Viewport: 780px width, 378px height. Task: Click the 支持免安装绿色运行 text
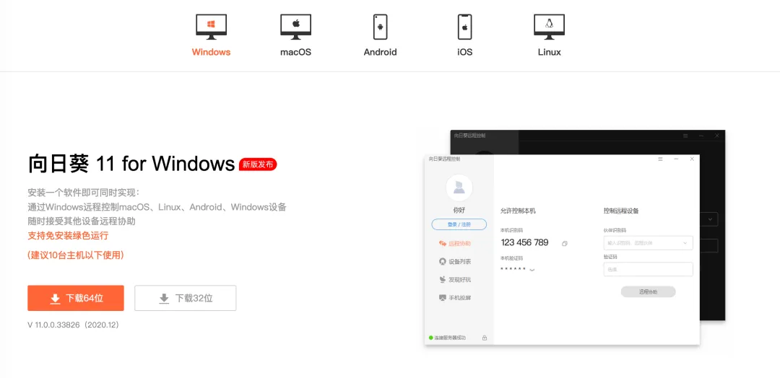coord(68,235)
